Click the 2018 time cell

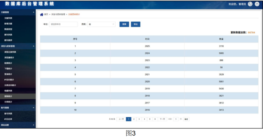tap(147, 96)
